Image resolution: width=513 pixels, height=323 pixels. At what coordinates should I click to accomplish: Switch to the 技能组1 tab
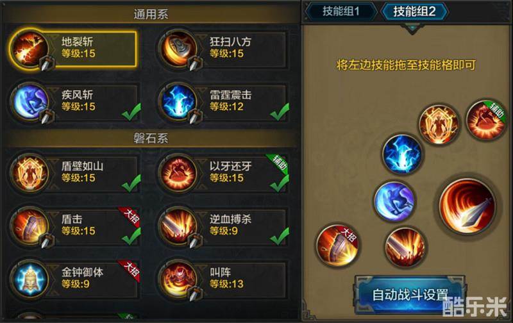point(341,11)
